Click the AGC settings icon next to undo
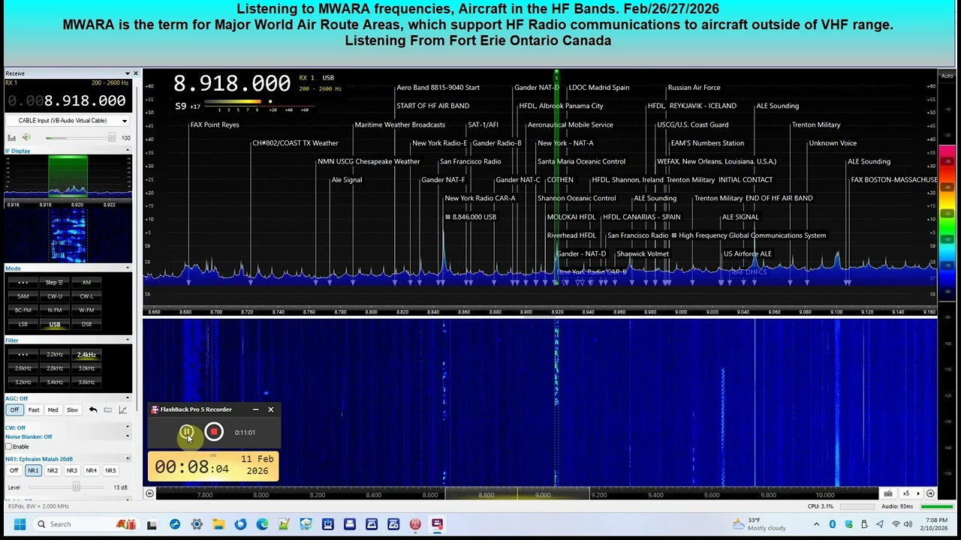Viewport: 961px width, 540px height. (x=108, y=410)
